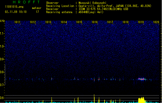Select the meteor count value 17
Screen dimensions: 162x103
[x=37, y=12]
